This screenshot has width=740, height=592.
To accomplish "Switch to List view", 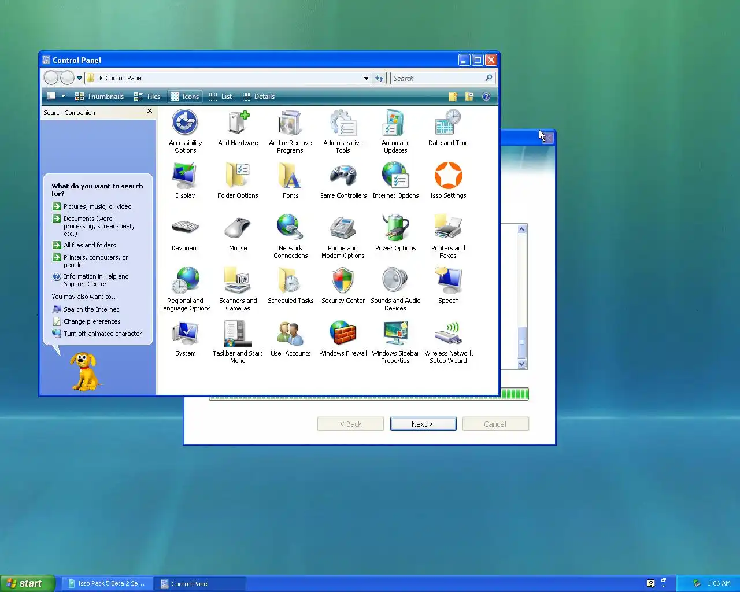I will (x=220, y=97).
